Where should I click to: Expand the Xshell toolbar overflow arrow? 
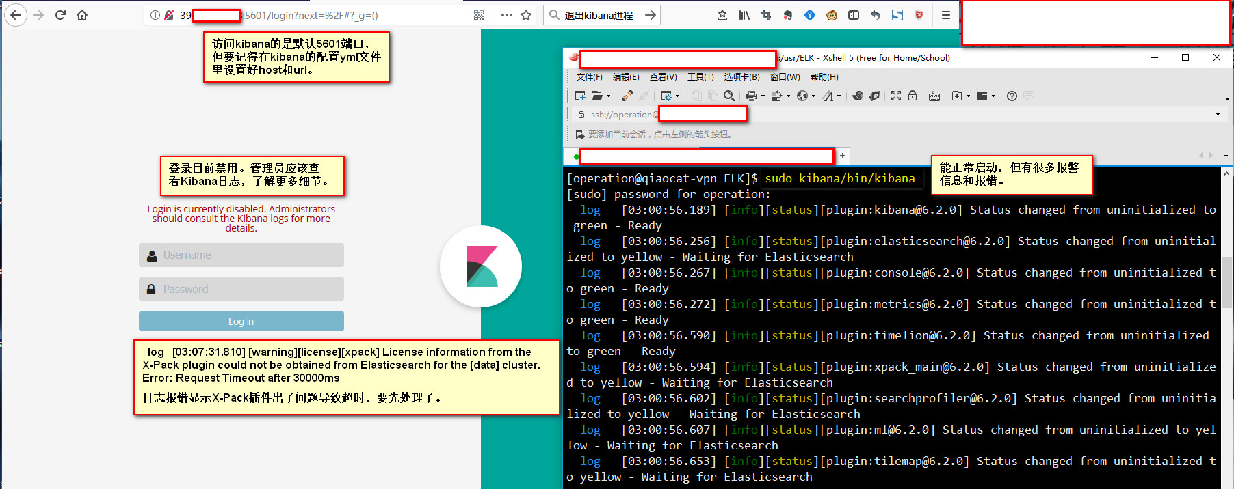1227,99
